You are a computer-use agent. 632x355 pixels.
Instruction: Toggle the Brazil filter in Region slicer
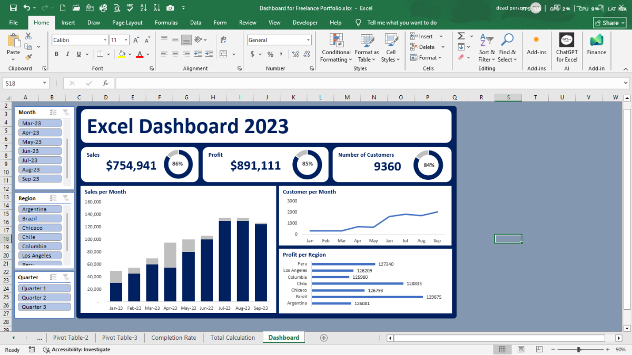[40, 219]
